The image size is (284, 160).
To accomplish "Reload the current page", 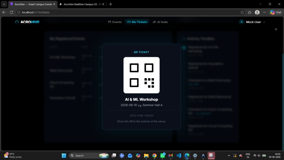I will tap(11, 12).
